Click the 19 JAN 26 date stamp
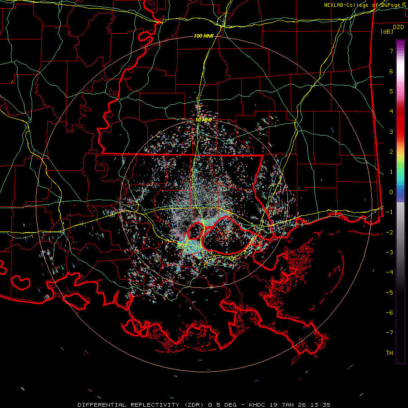 click(287, 405)
